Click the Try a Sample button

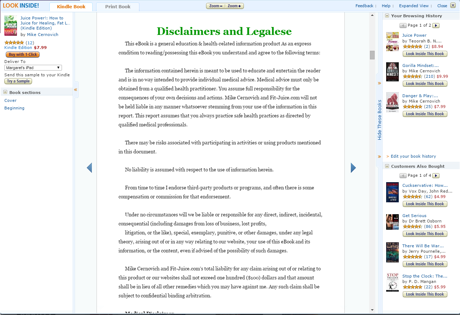tap(18, 81)
